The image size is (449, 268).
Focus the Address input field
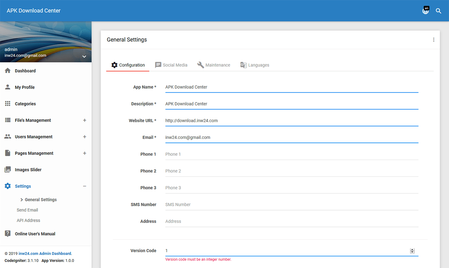(292, 221)
